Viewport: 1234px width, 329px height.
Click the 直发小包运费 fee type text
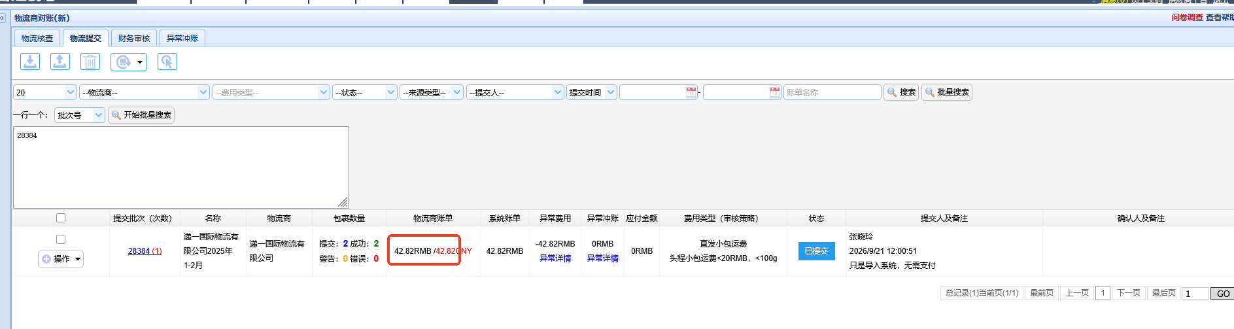(723, 244)
